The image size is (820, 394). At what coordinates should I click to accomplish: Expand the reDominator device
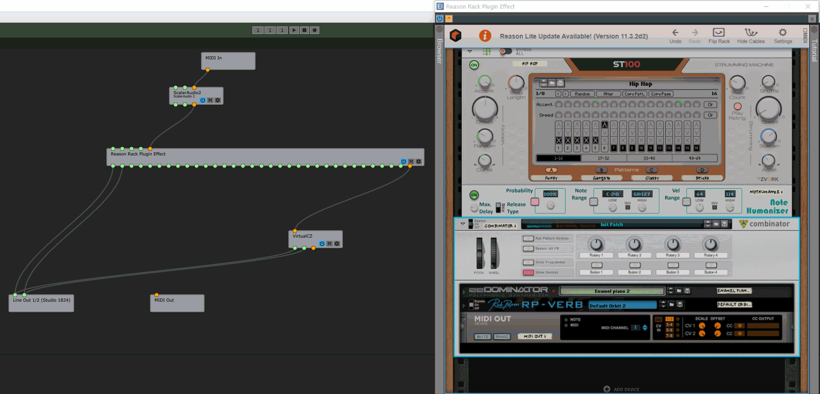pos(464,292)
